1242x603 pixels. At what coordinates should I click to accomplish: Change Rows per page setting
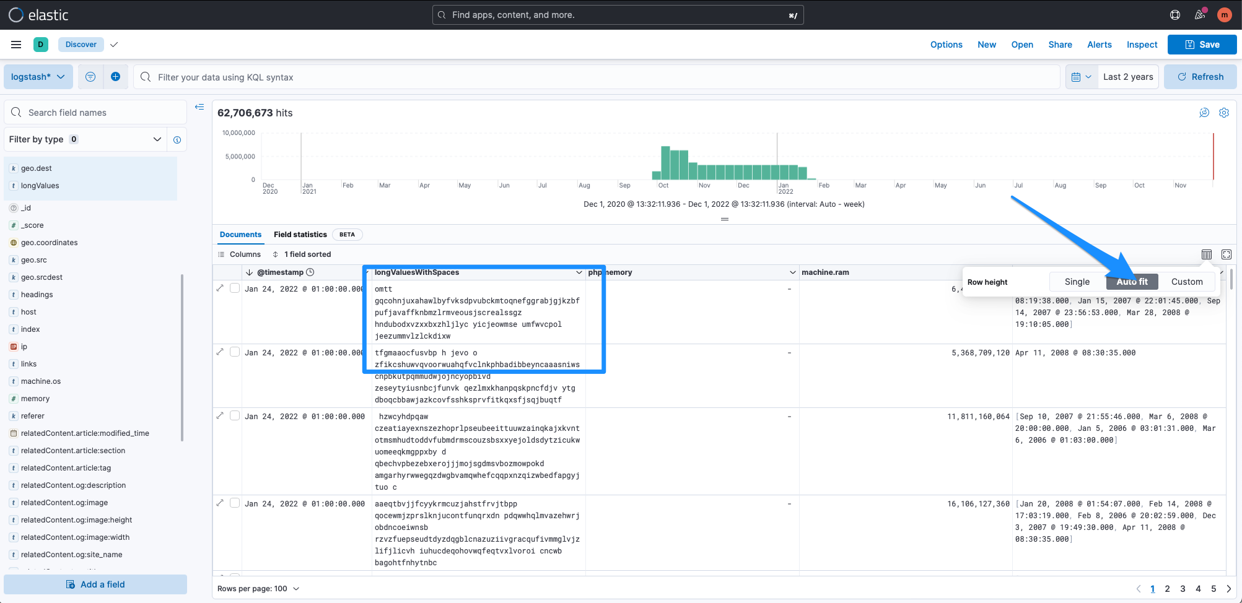(x=258, y=589)
